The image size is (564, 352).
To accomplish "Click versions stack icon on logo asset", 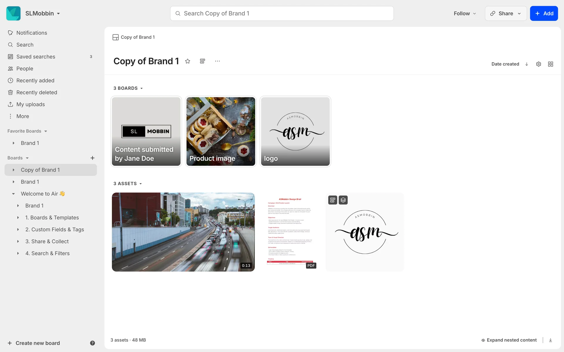I will [343, 200].
